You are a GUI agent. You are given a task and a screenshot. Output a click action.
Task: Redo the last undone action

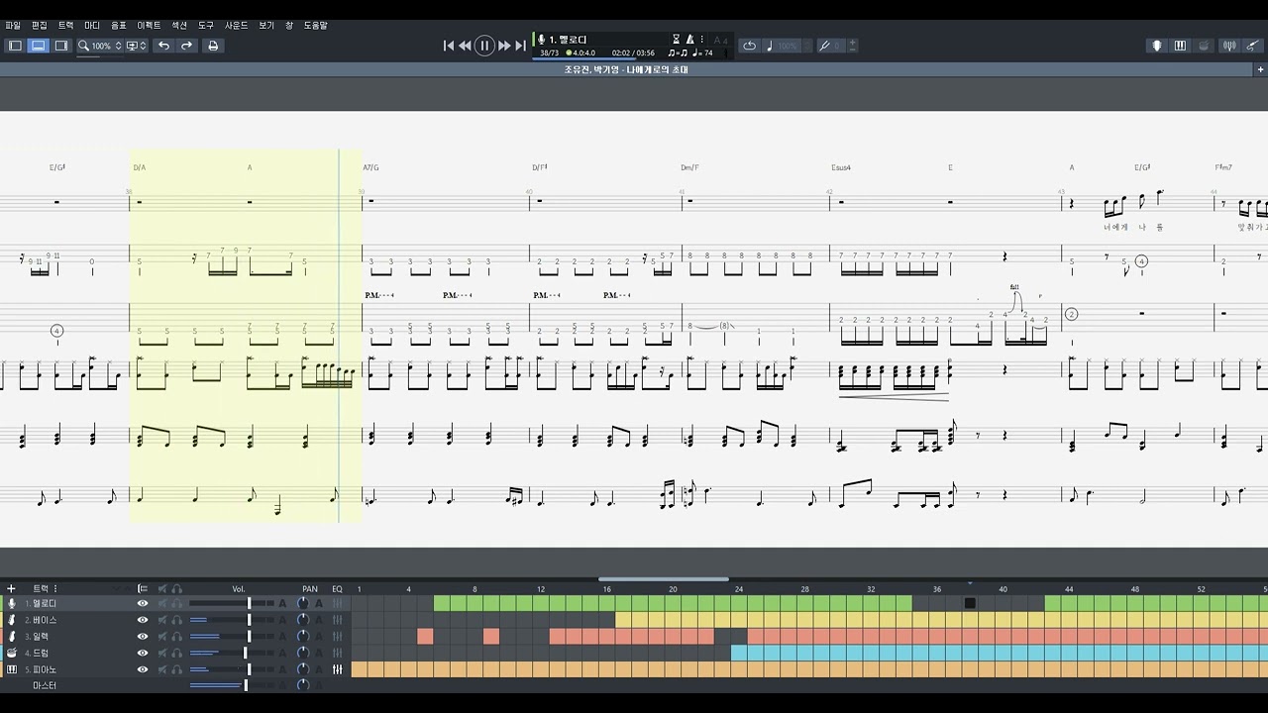click(x=186, y=46)
